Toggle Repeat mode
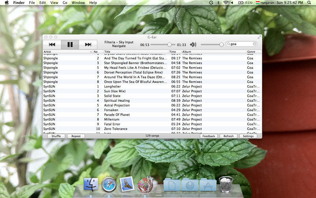Image resolution: width=316 pixels, height=198 pixels. [76, 136]
